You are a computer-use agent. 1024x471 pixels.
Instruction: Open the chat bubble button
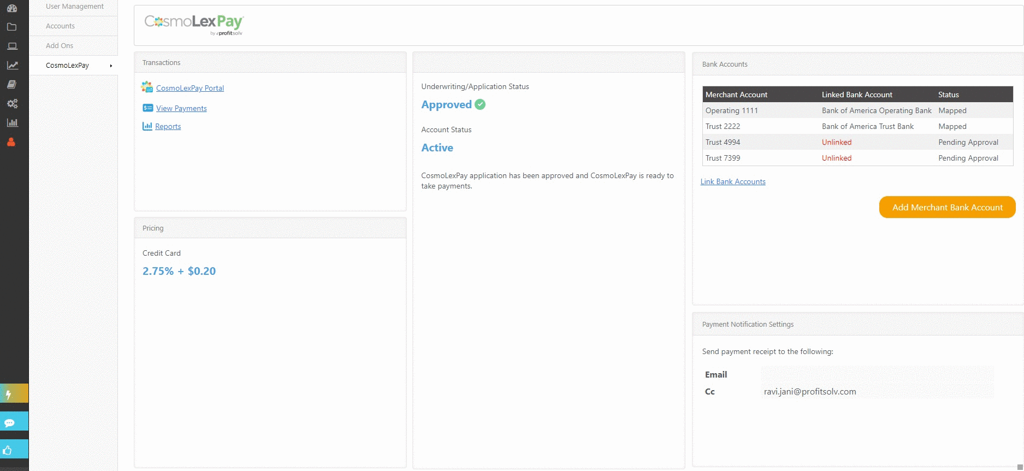tap(9, 422)
